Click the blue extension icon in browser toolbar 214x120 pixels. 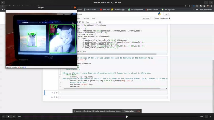(x=194, y=6)
